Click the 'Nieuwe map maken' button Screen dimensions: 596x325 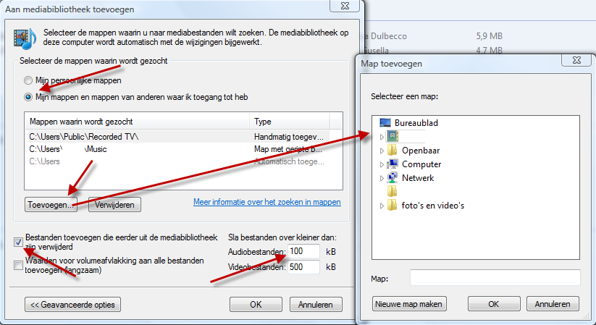(408, 303)
